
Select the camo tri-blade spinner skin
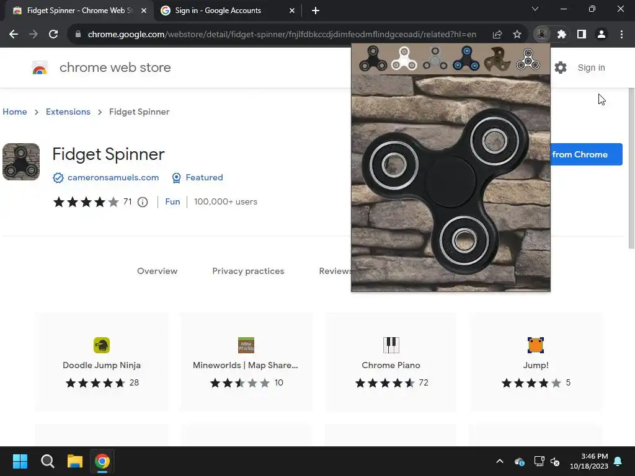(x=497, y=59)
